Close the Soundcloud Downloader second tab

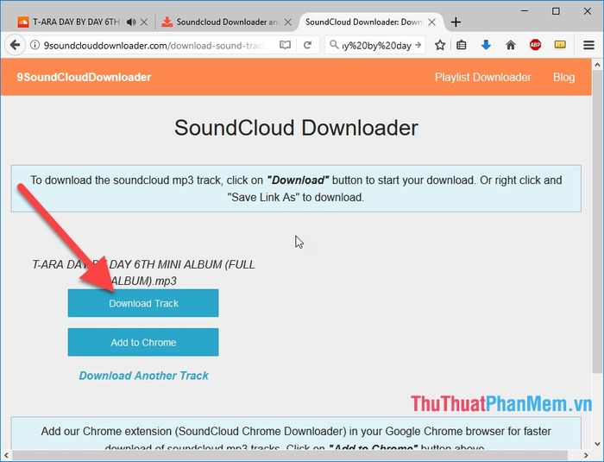click(x=287, y=22)
